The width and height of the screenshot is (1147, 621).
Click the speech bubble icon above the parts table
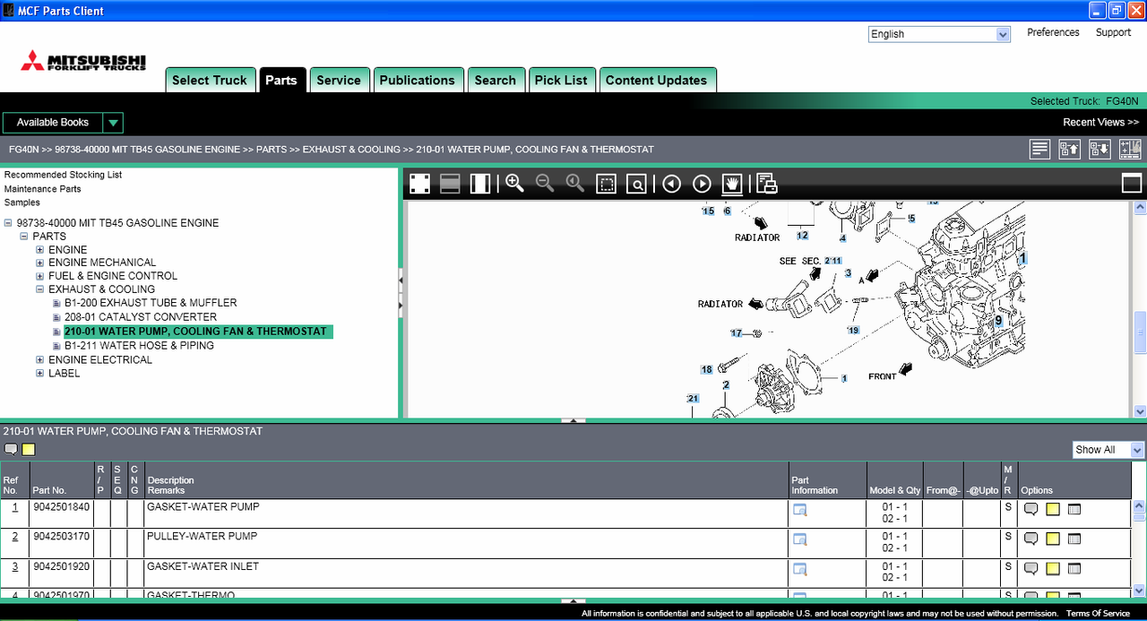[11, 449]
